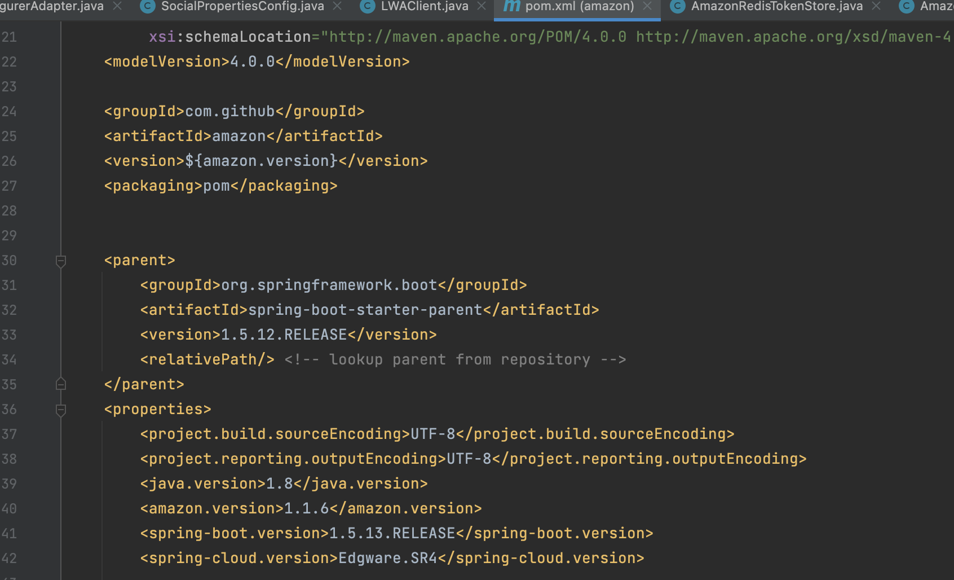Click the pom packaging value

coord(217,186)
